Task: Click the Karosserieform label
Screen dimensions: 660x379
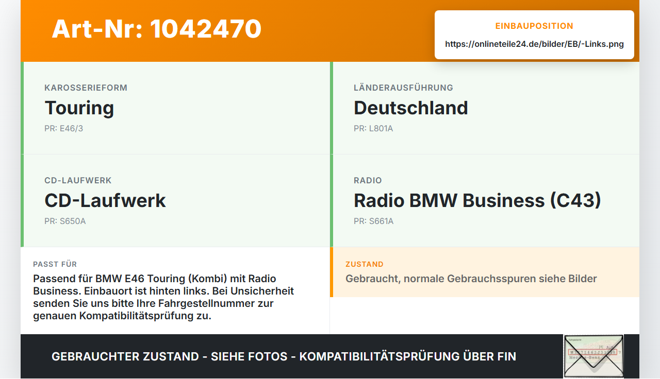Action: [86, 88]
